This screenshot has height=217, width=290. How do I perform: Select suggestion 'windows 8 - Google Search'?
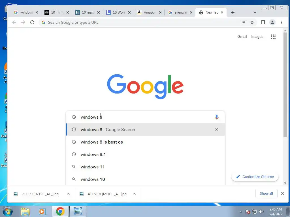point(145,129)
